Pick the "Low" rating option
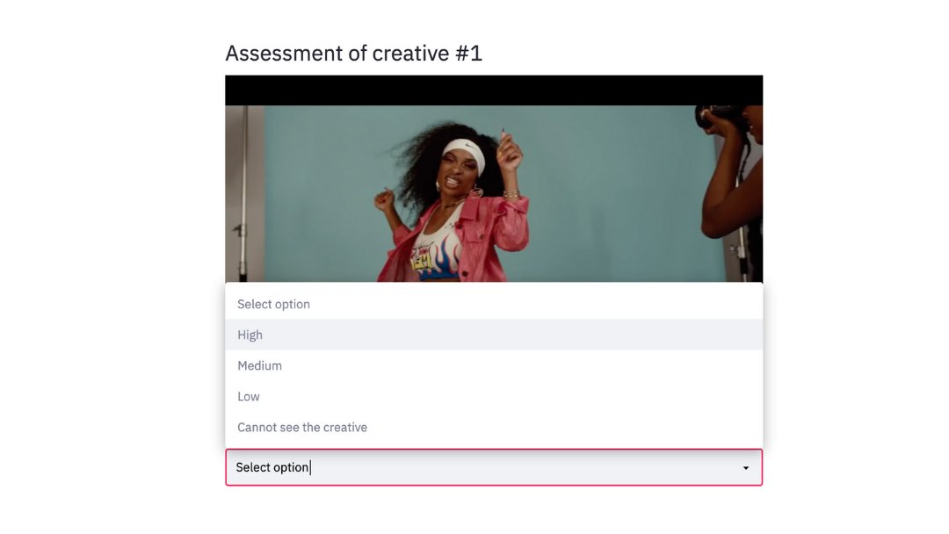Screen dimensions: 949x534 pos(248,396)
